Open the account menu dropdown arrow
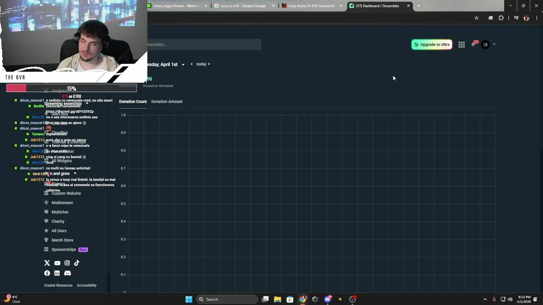The width and height of the screenshot is (543, 305). (494, 44)
